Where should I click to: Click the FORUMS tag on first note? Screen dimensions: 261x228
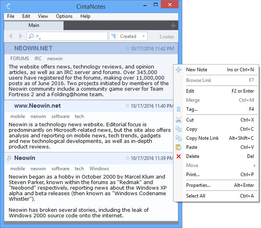pos(20,59)
